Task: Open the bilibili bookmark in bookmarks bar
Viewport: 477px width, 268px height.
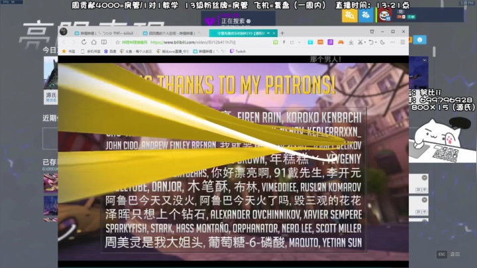Action: pos(209,52)
